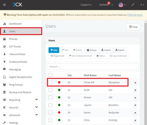Click the blue Add button
147x125 pixels.
(54, 50)
